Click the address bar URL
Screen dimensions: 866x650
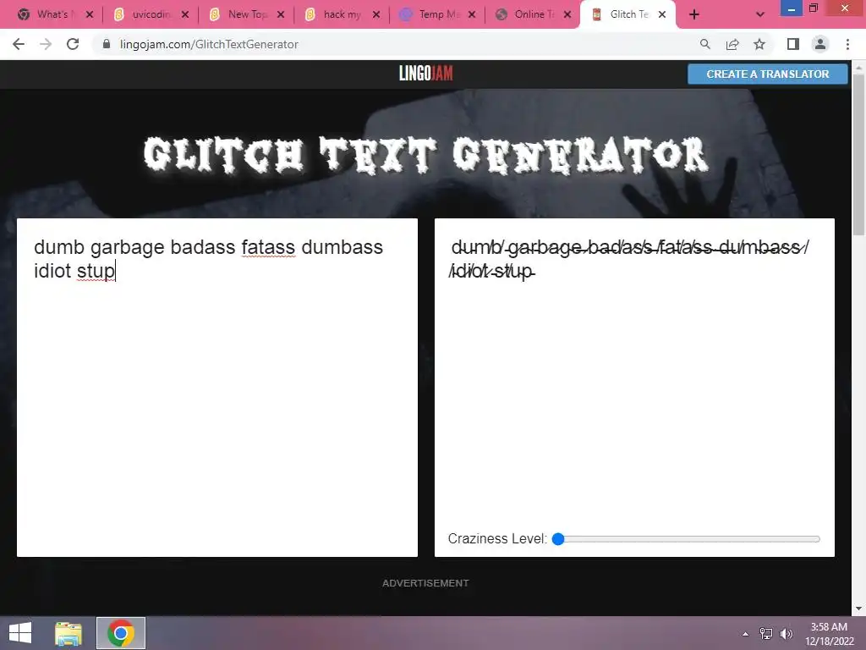(209, 44)
